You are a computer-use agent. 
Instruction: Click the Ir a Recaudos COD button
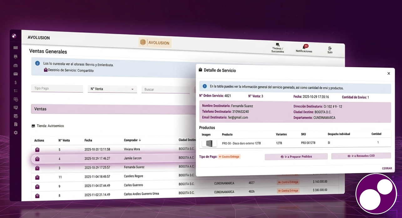[x=361, y=156]
